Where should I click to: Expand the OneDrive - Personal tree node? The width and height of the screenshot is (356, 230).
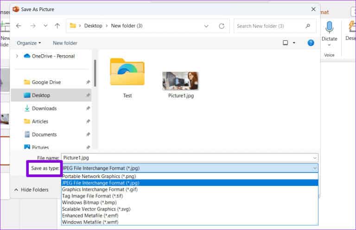[17, 56]
